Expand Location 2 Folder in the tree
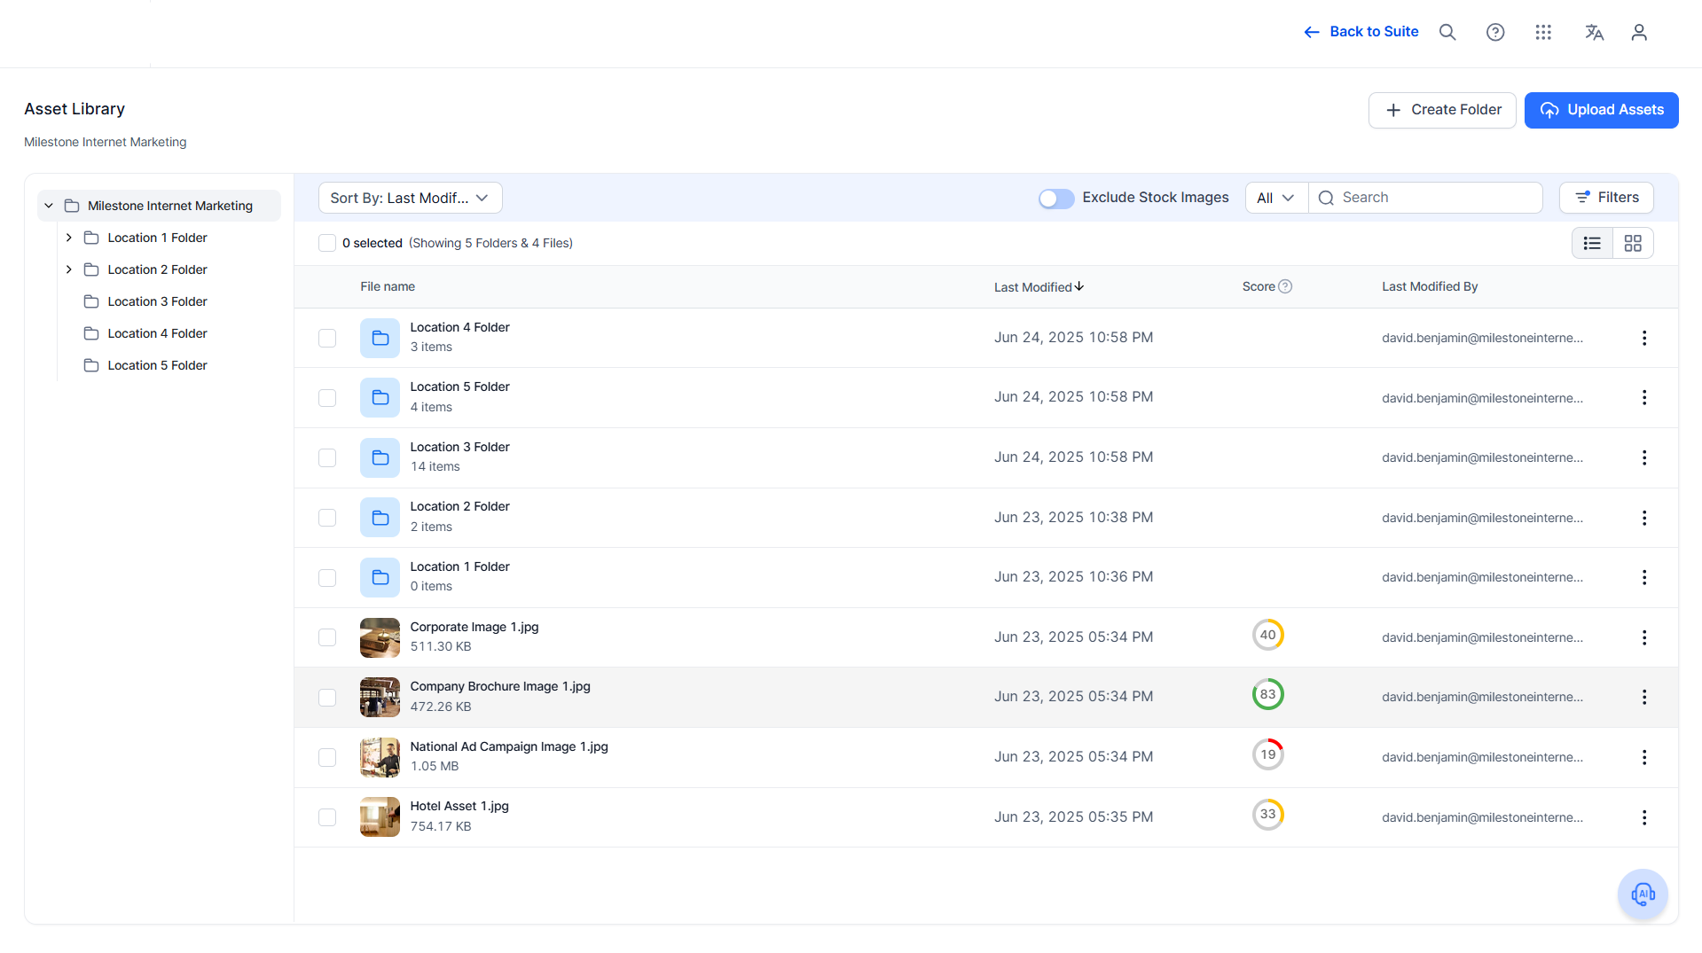This screenshot has width=1702, height=953. [68, 269]
